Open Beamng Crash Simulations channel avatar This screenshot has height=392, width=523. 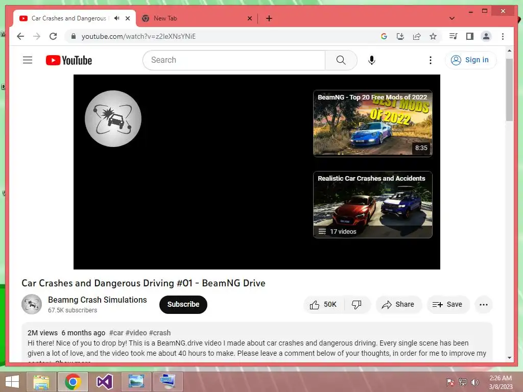(31, 304)
